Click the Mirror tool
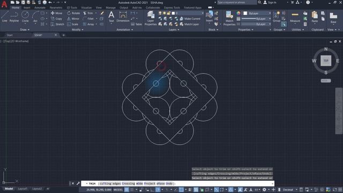 pyautogui.click(x=73, y=19)
